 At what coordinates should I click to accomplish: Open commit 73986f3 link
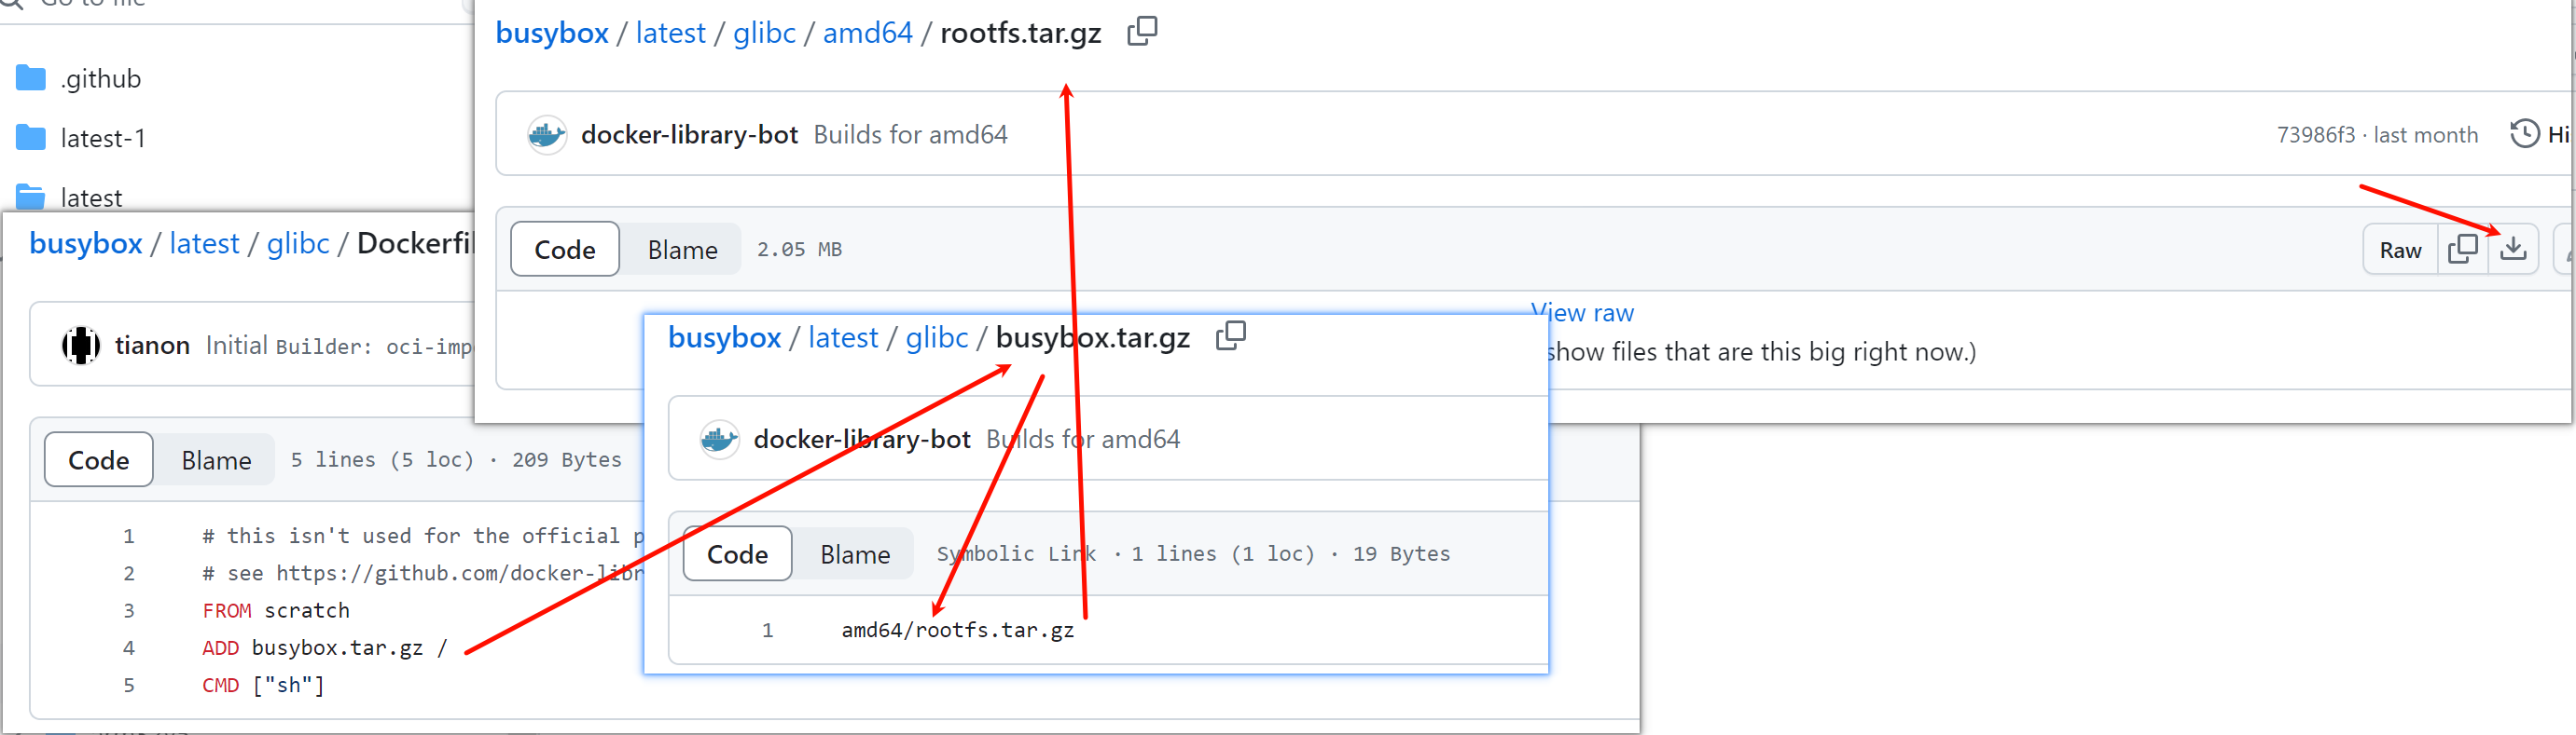coord(2315,135)
